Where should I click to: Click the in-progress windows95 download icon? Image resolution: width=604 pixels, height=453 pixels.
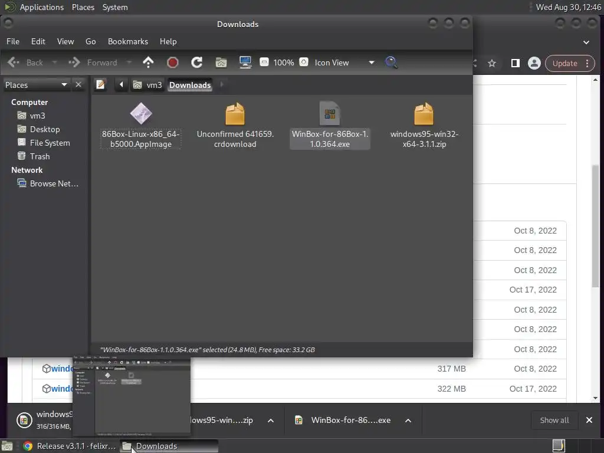(24, 420)
